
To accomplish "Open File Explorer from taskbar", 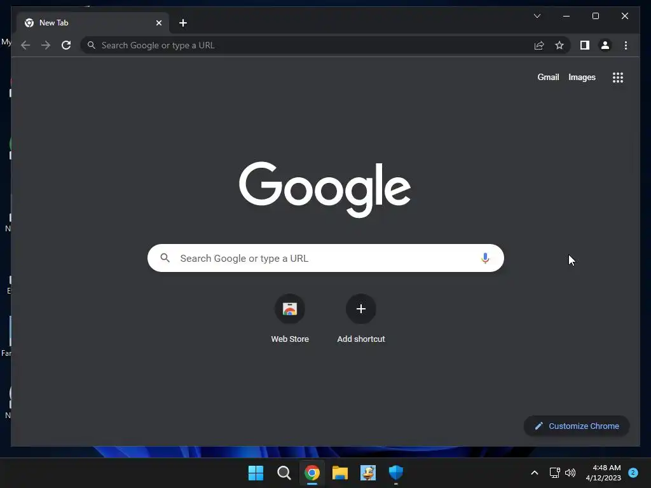I will click(340, 473).
